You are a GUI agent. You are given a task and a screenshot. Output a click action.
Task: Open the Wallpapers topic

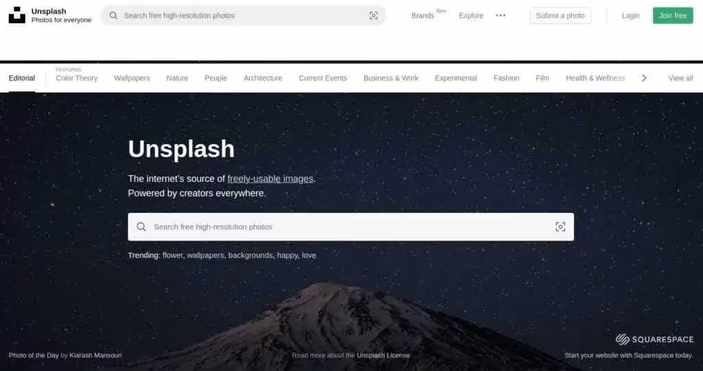point(132,78)
